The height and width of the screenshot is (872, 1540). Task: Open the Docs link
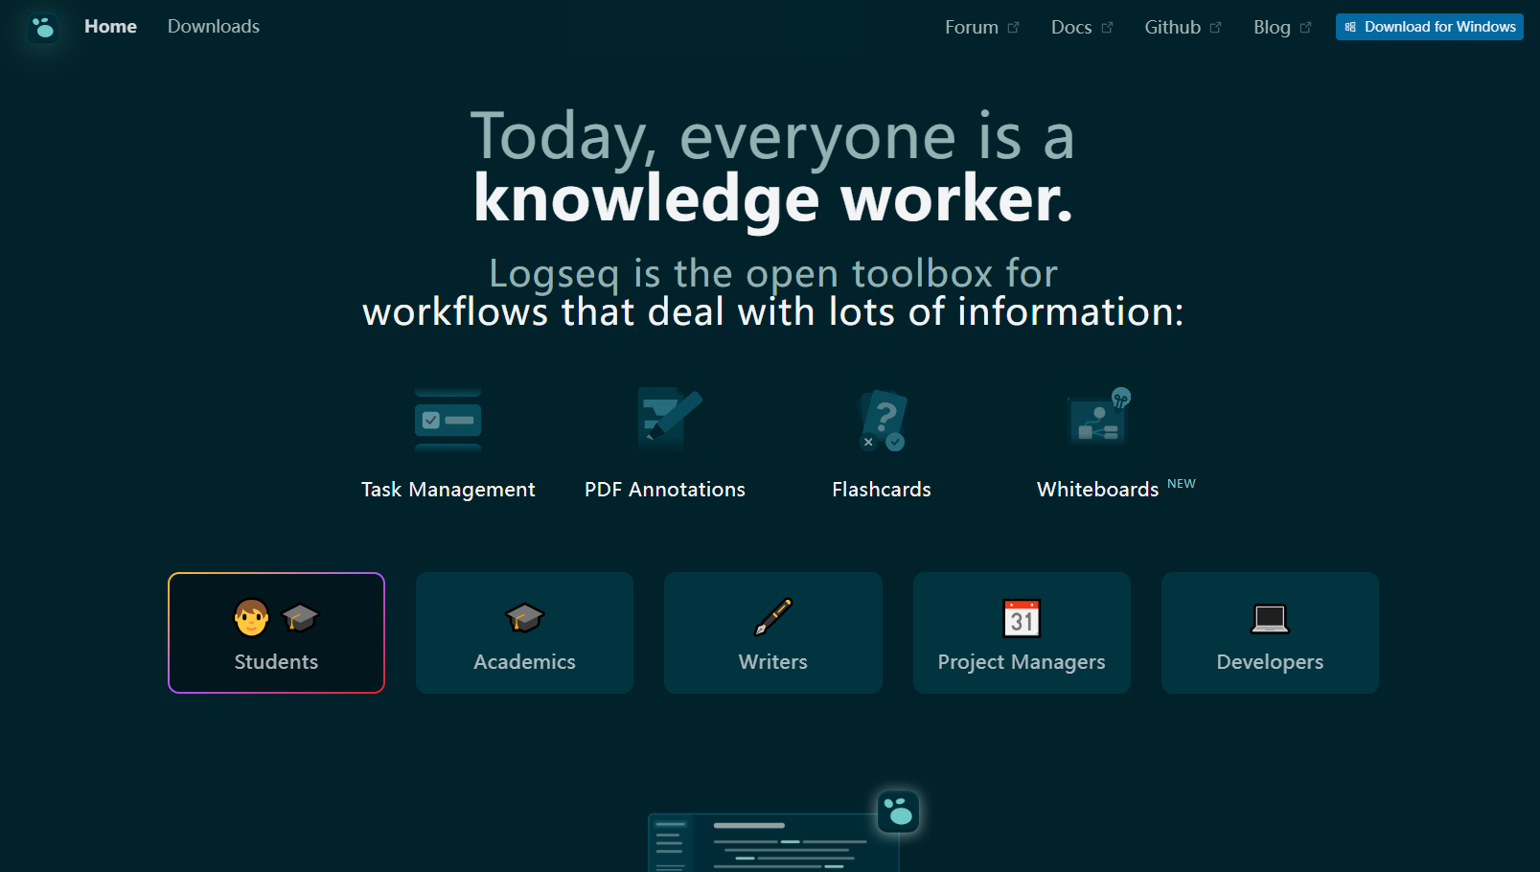tap(1082, 27)
